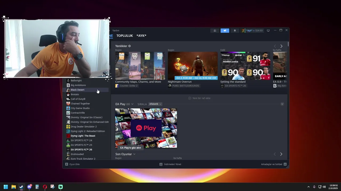Select Divinity: Original Sin (Classic)

pyautogui.click(x=87, y=117)
